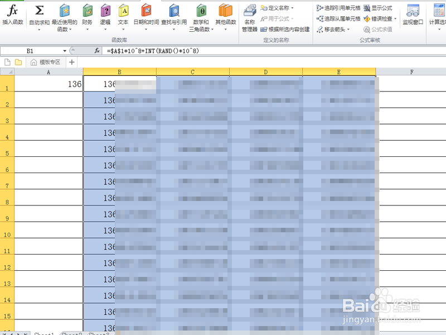
Task: Toggle Show Formulas (显示公式)
Action: [x=378, y=8]
